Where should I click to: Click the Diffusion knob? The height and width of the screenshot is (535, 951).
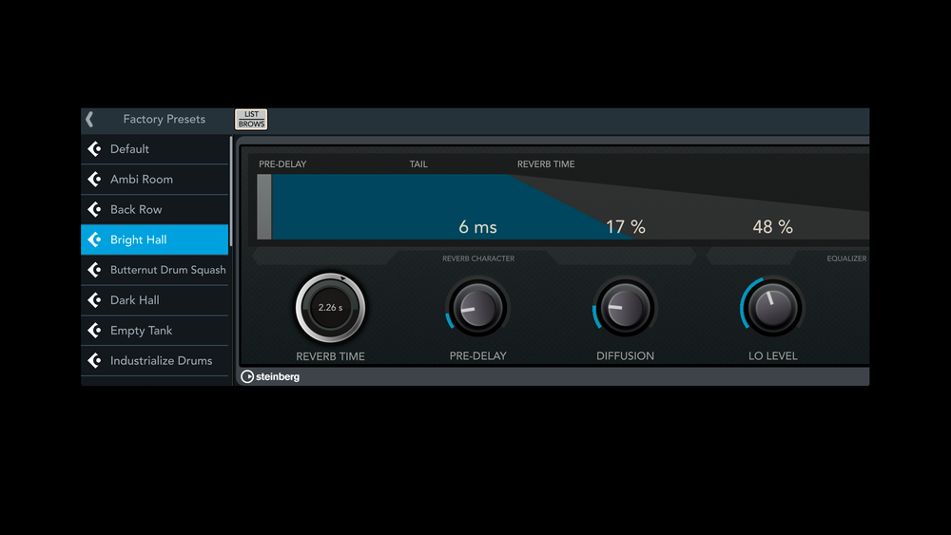point(625,308)
